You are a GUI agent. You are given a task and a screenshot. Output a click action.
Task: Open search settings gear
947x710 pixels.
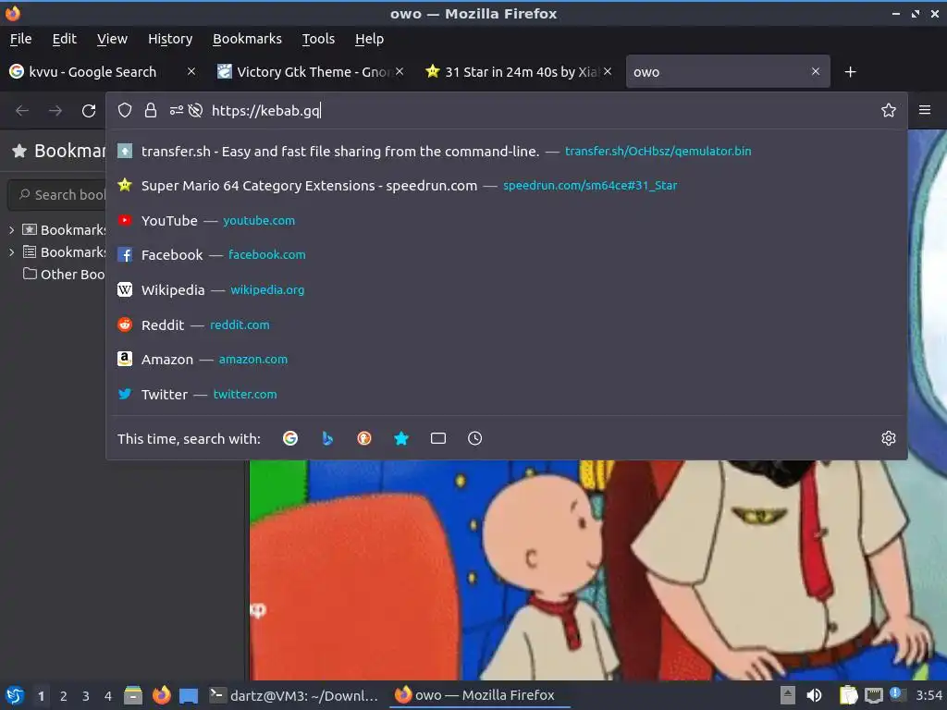point(888,438)
